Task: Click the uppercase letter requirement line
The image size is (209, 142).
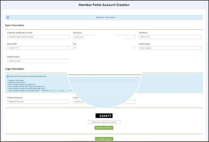Action: 27,86
